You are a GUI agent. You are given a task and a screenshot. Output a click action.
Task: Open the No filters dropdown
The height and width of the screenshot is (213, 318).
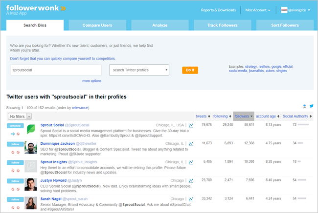tap(20, 116)
